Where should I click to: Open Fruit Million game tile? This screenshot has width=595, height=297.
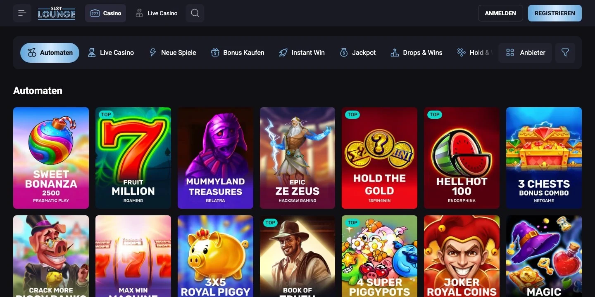pos(133,158)
